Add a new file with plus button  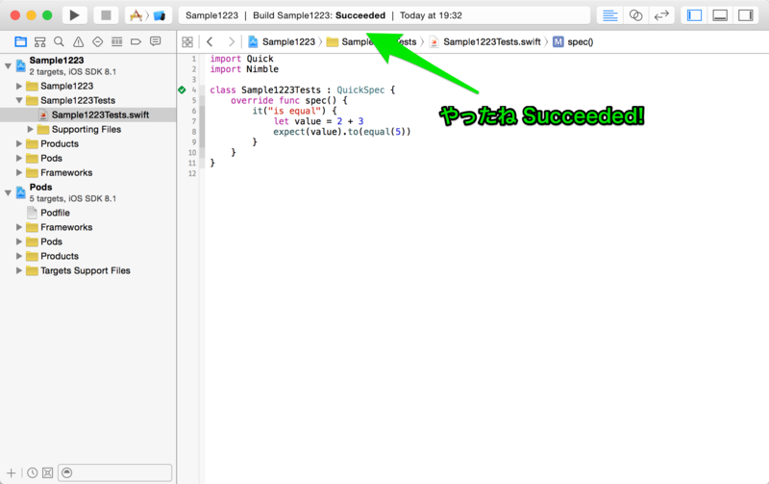pyautogui.click(x=12, y=473)
